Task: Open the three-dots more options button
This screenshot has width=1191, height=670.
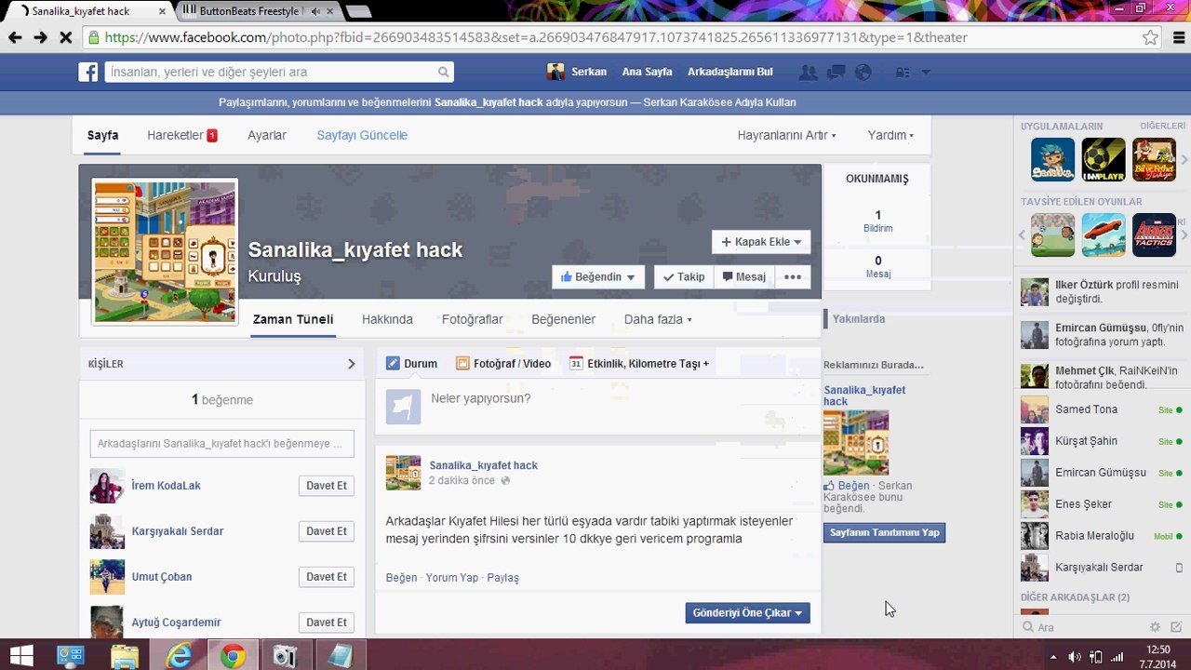Action: click(792, 276)
